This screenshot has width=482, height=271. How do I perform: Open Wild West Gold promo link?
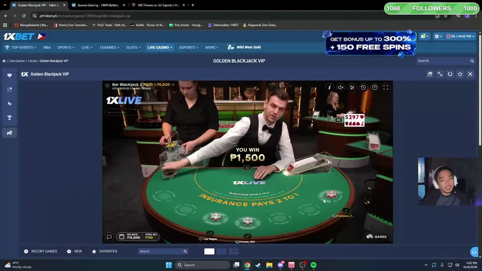(244, 47)
